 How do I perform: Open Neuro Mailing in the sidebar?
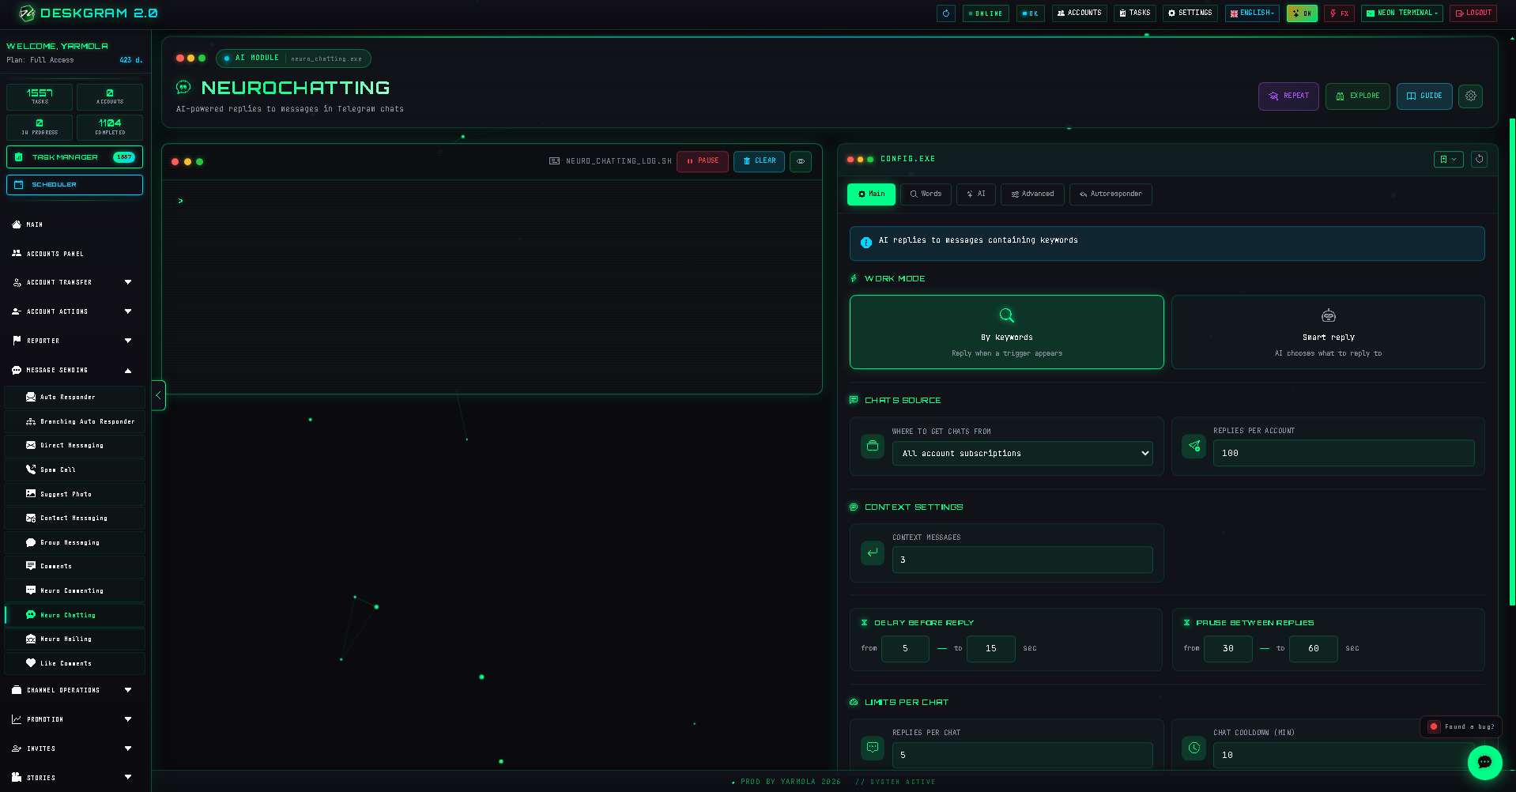pos(74,639)
